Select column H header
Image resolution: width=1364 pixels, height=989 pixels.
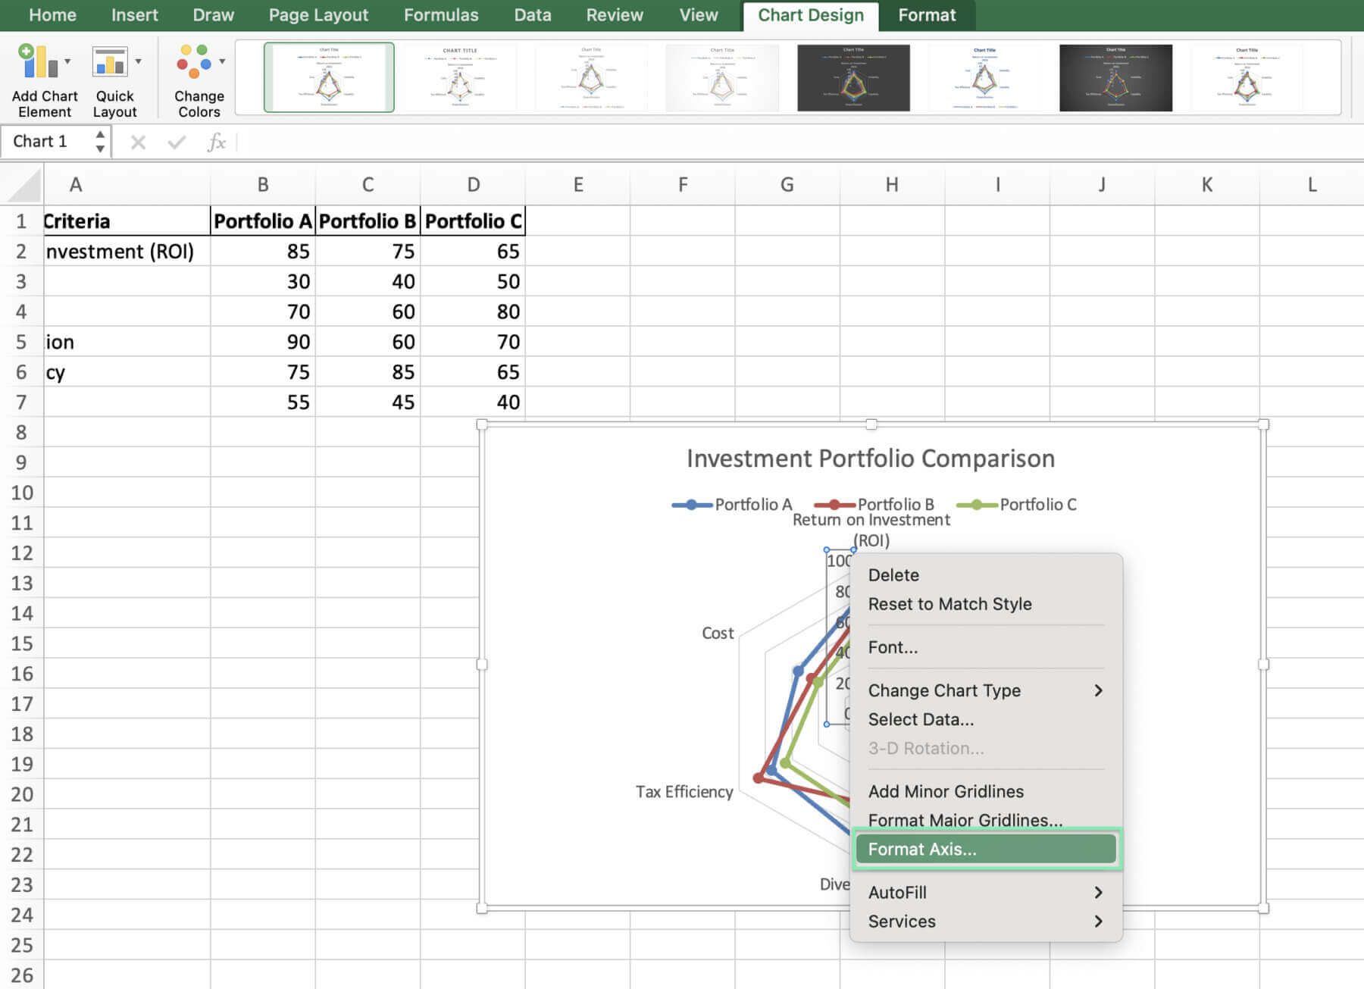(x=892, y=185)
